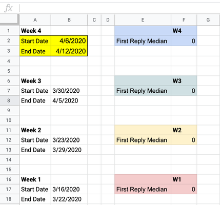220x205 pixels.
Task: Select the blue W4 header cell
Action: tap(184, 31)
